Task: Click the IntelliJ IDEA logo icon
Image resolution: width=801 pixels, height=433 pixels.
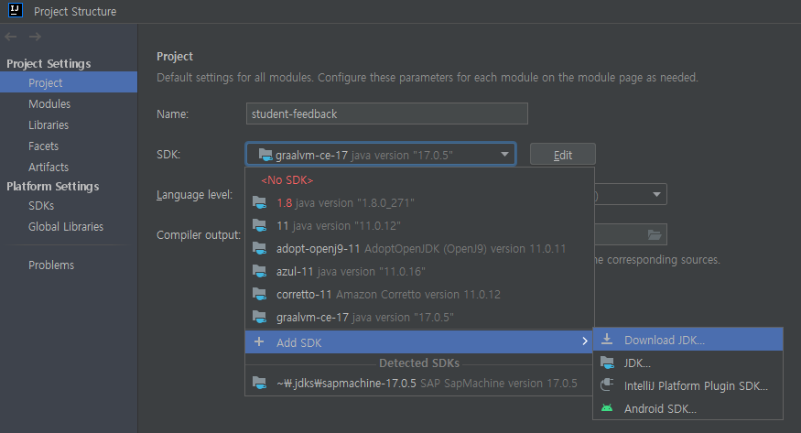Action: click(16, 10)
